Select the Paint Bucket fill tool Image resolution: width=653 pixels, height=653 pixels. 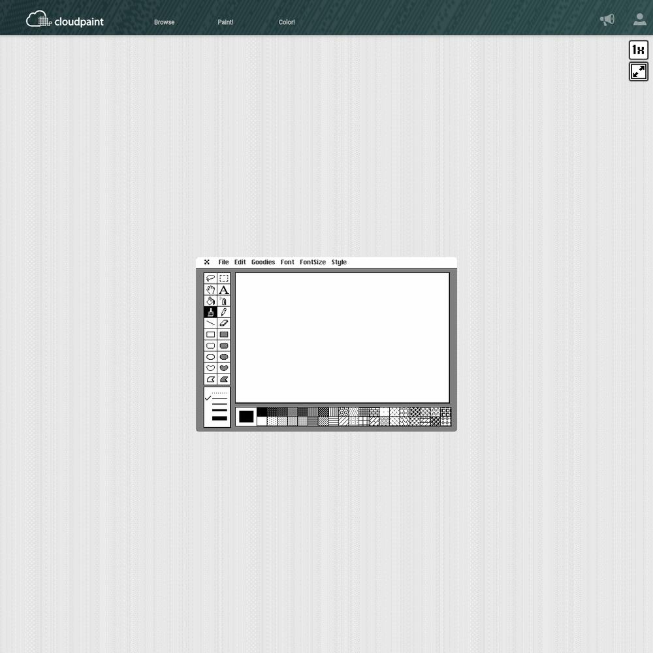coord(210,300)
